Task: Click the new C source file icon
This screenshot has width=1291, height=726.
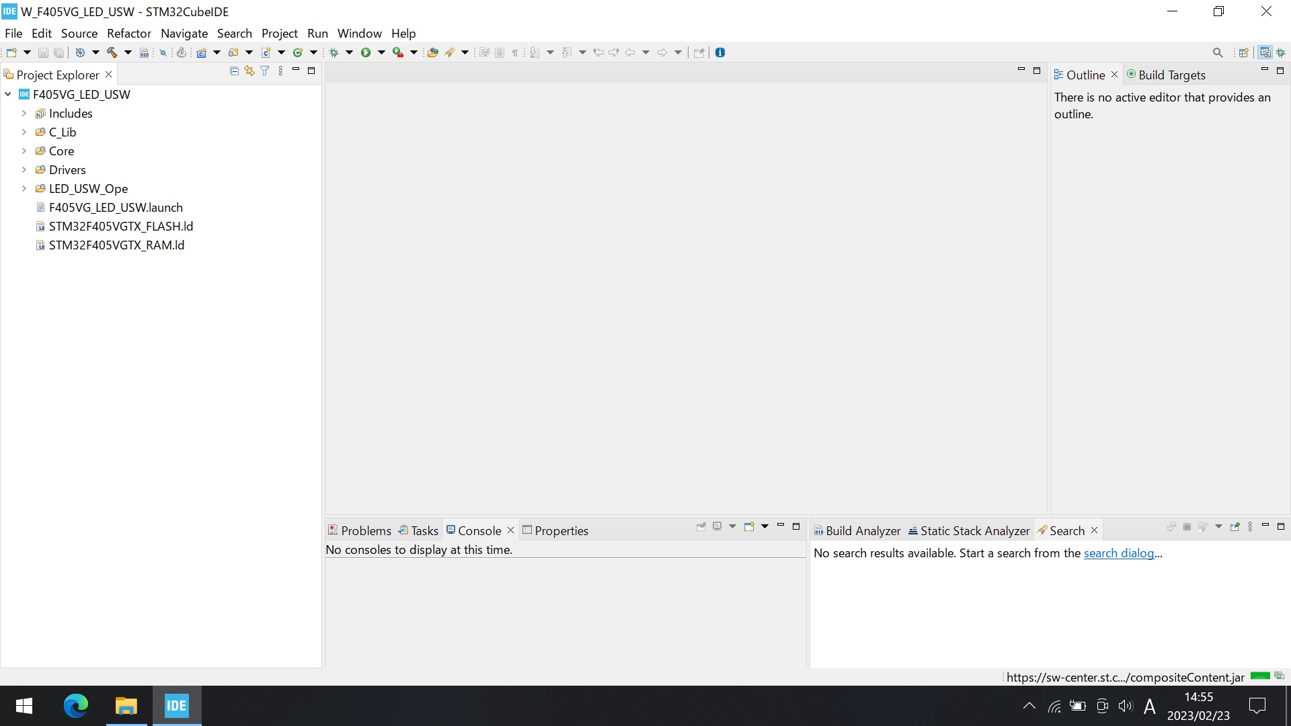Action: [x=266, y=52]
